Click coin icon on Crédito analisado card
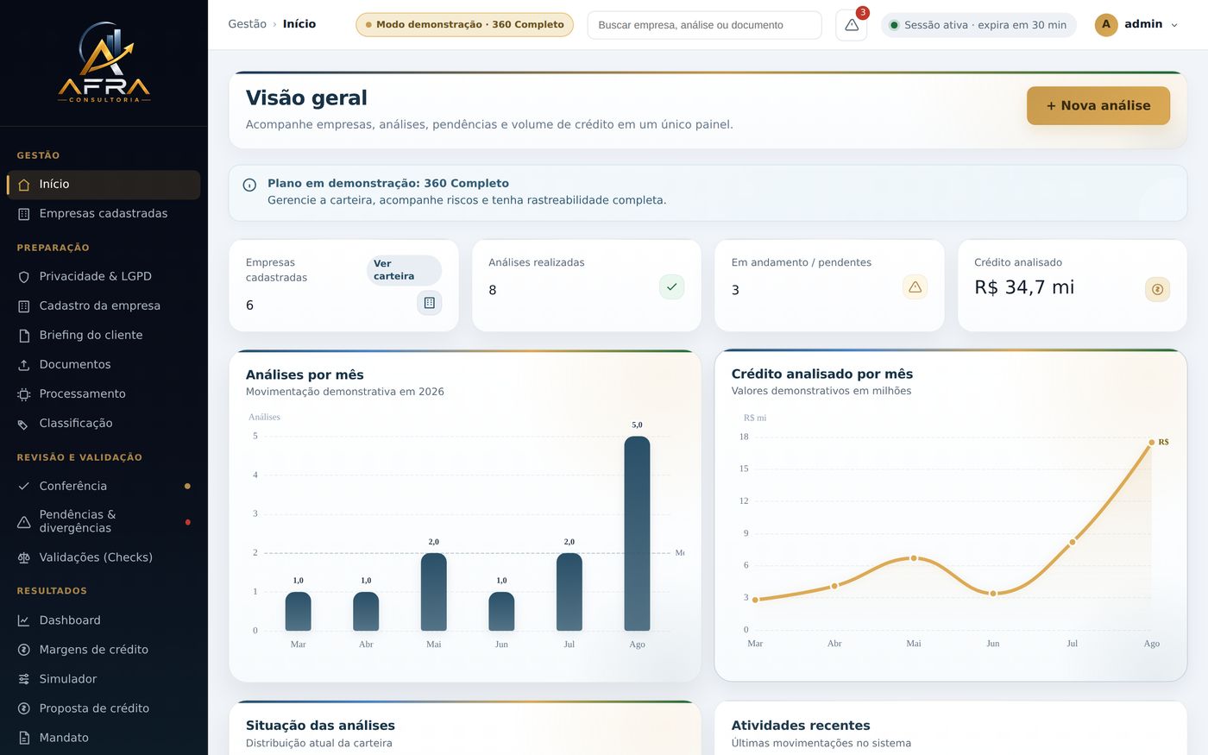This screenshot has height=755, width=1208. (x=1157, y=289)
